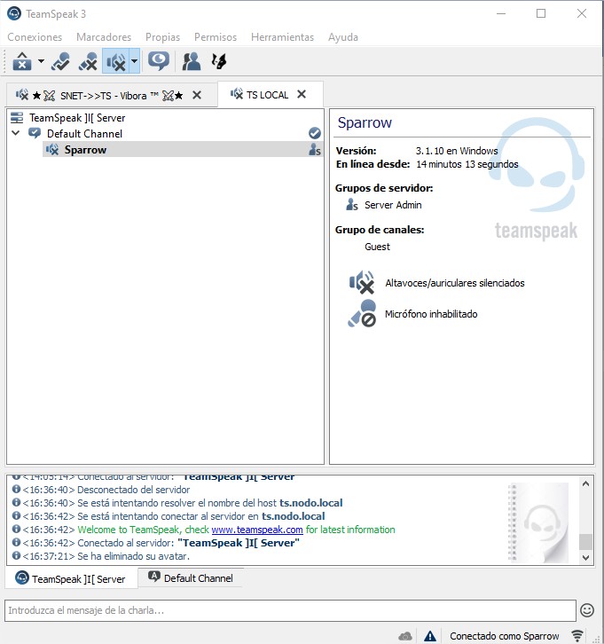Click the toggle subscribe channels toolbar icon
This screenshot has height=644, width=604.
[219, 61]
